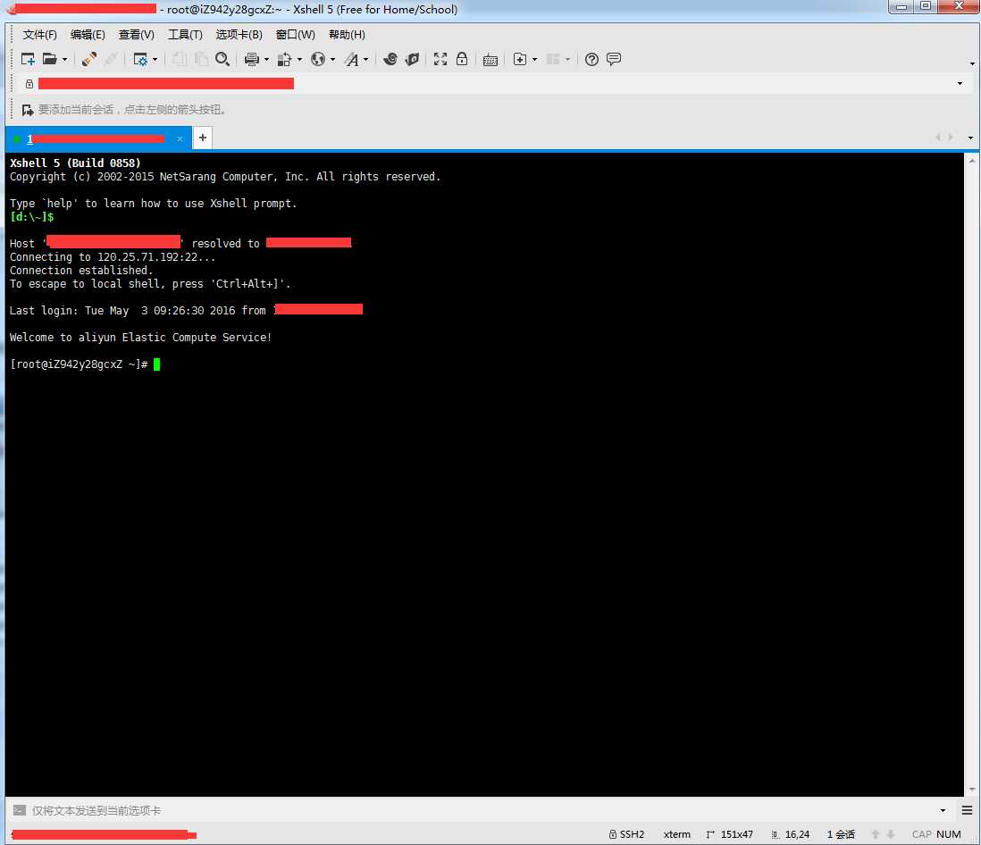Open the 查看(V) menu
The image size is (981, 845).
tap(137, 35)
